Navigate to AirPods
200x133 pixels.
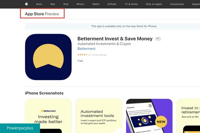[112, 4]
